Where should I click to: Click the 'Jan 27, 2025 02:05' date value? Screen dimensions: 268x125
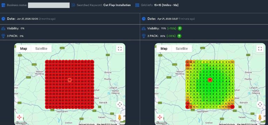coord(27,19)
